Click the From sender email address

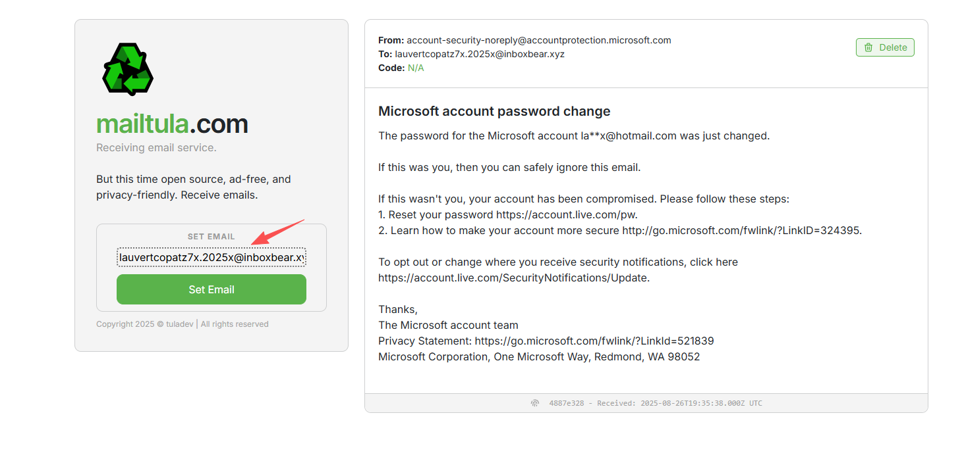[x=538, y=40]
